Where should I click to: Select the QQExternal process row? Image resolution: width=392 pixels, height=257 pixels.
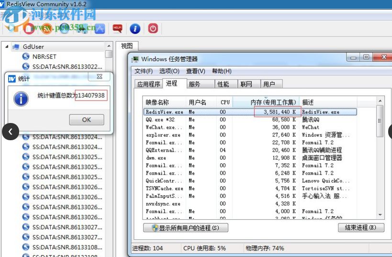point(250,150)
